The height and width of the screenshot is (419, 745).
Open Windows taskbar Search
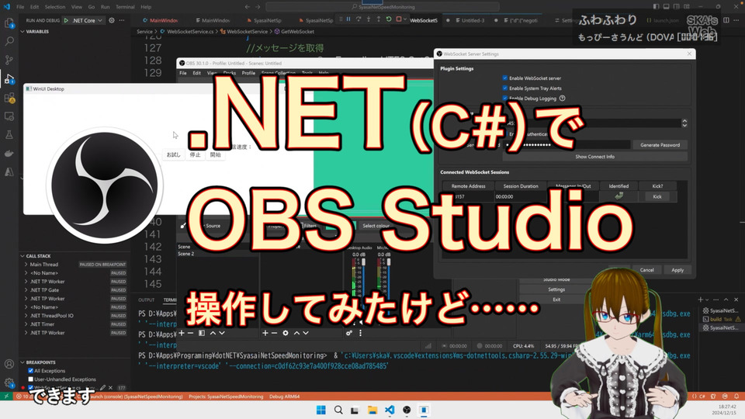338,410
